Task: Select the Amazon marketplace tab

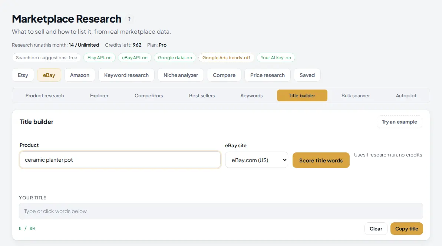Action: pyautogui.click(x=79, y=75)
